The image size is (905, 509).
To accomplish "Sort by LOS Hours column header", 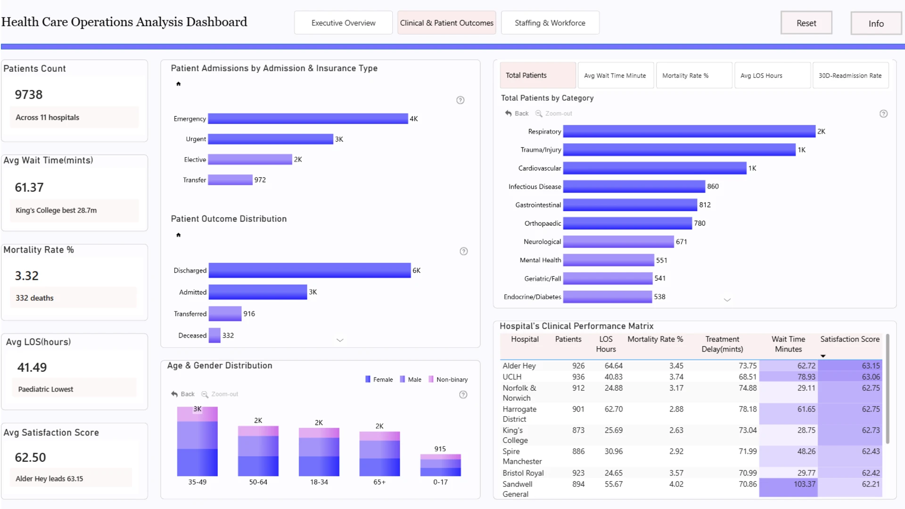I will (606, 344).
